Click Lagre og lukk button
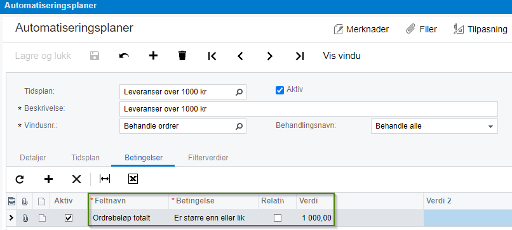This screenshot has height=230, width=512. (43, 56)
